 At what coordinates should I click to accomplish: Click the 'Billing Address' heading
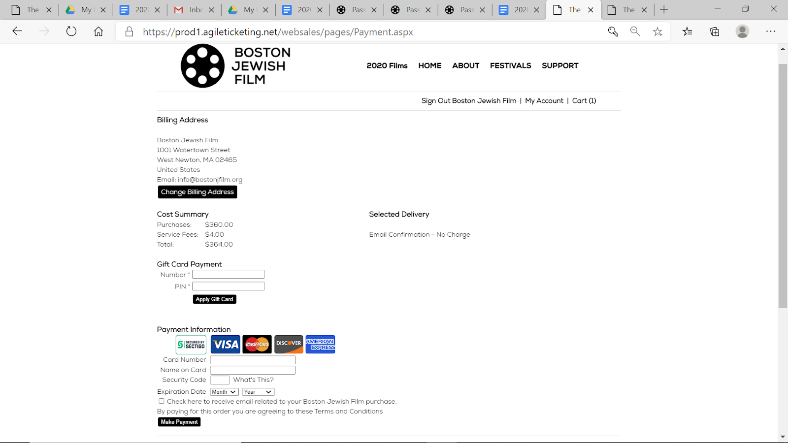(x=182, y=120)
